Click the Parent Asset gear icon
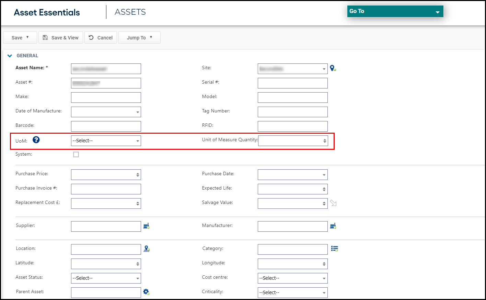486x300 pixels. [146, 292]
